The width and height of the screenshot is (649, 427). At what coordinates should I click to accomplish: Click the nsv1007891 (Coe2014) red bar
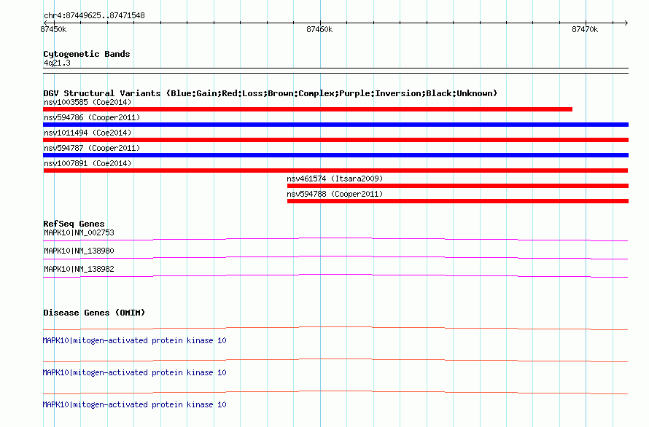tap(335, 171)
